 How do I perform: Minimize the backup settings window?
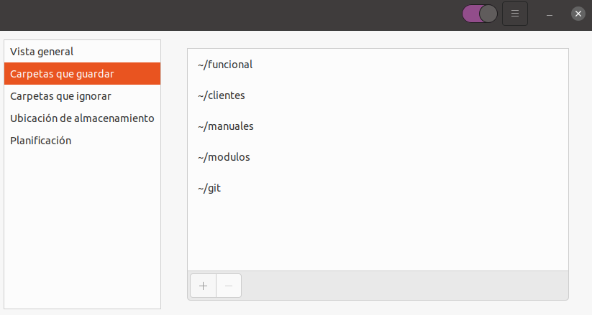550,14
